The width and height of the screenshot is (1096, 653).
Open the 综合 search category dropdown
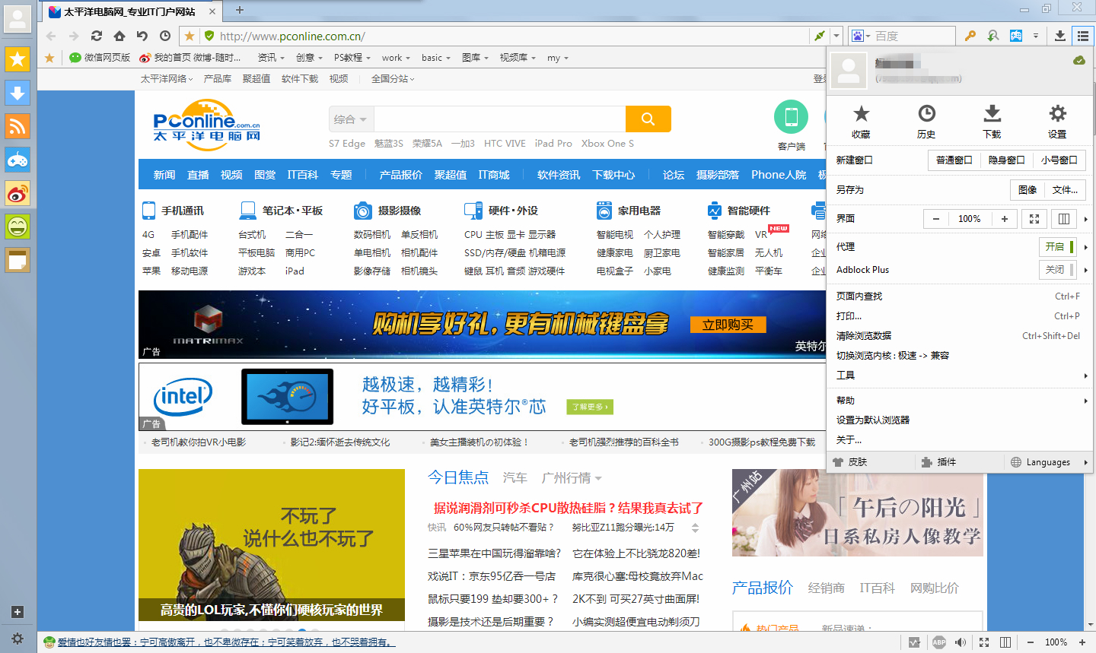tap(351, 119)
